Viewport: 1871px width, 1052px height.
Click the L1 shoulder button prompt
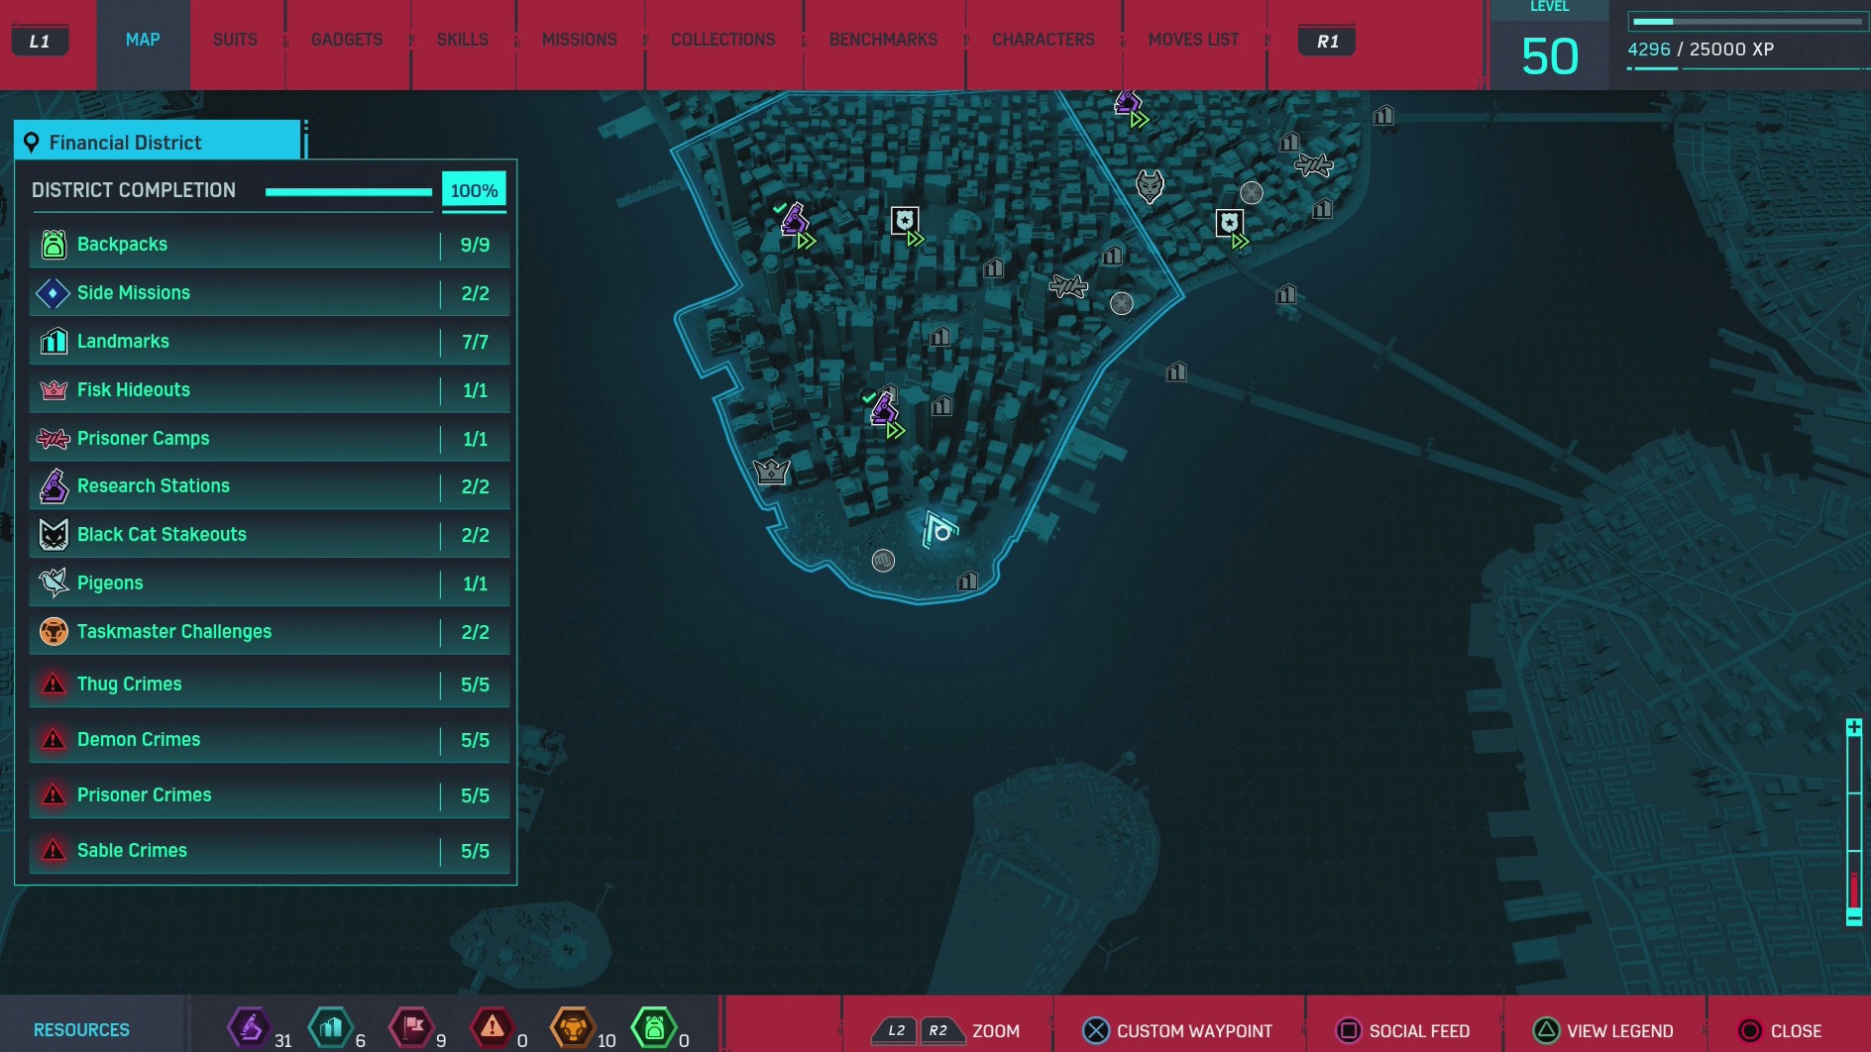pos(40,42)
